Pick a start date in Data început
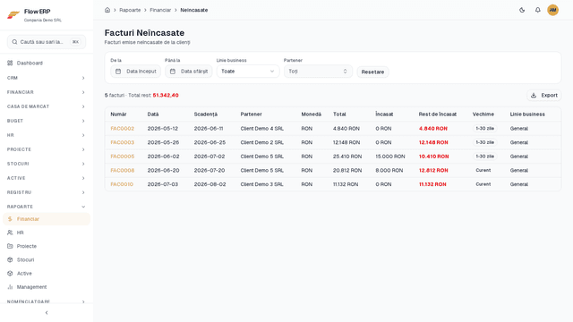This screenshot has width=573, height=322. pyautogui.click(x=135, y=72)
